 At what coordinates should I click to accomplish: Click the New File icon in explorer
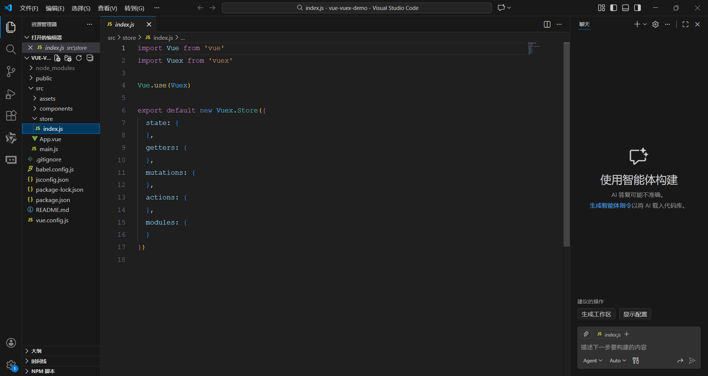pos(57,58)
